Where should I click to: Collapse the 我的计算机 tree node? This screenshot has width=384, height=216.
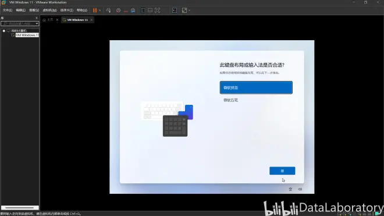(4, 31)
